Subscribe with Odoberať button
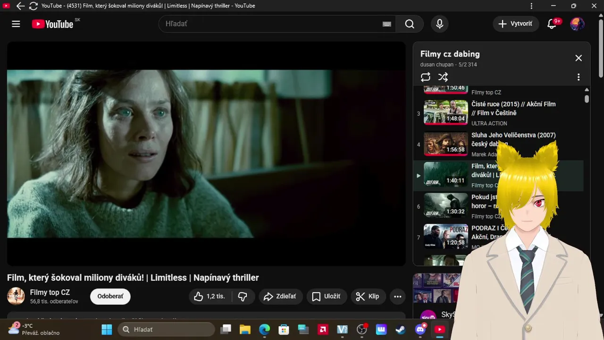The height and width of the screenshot is (340, 604). 110,297
